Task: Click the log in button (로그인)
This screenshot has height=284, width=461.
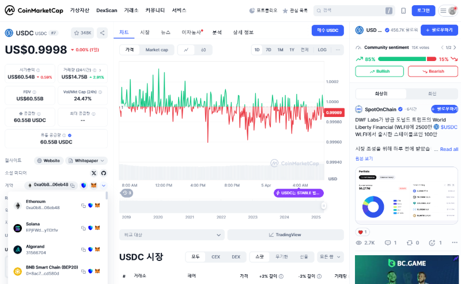Action: [424, 10]
